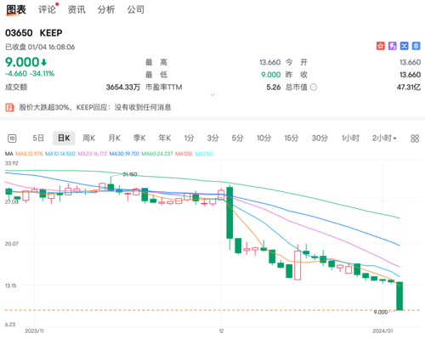
Task: Open news headline about KEEP's 30% drop
Action: (95, 107)
